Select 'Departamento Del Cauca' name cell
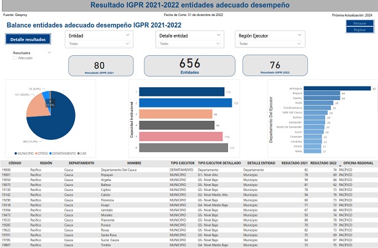378x248 pixels. (x=119, y=170)
